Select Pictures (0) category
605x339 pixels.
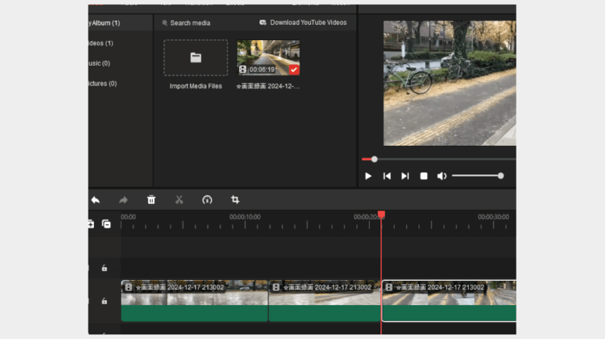pos(103,83)
